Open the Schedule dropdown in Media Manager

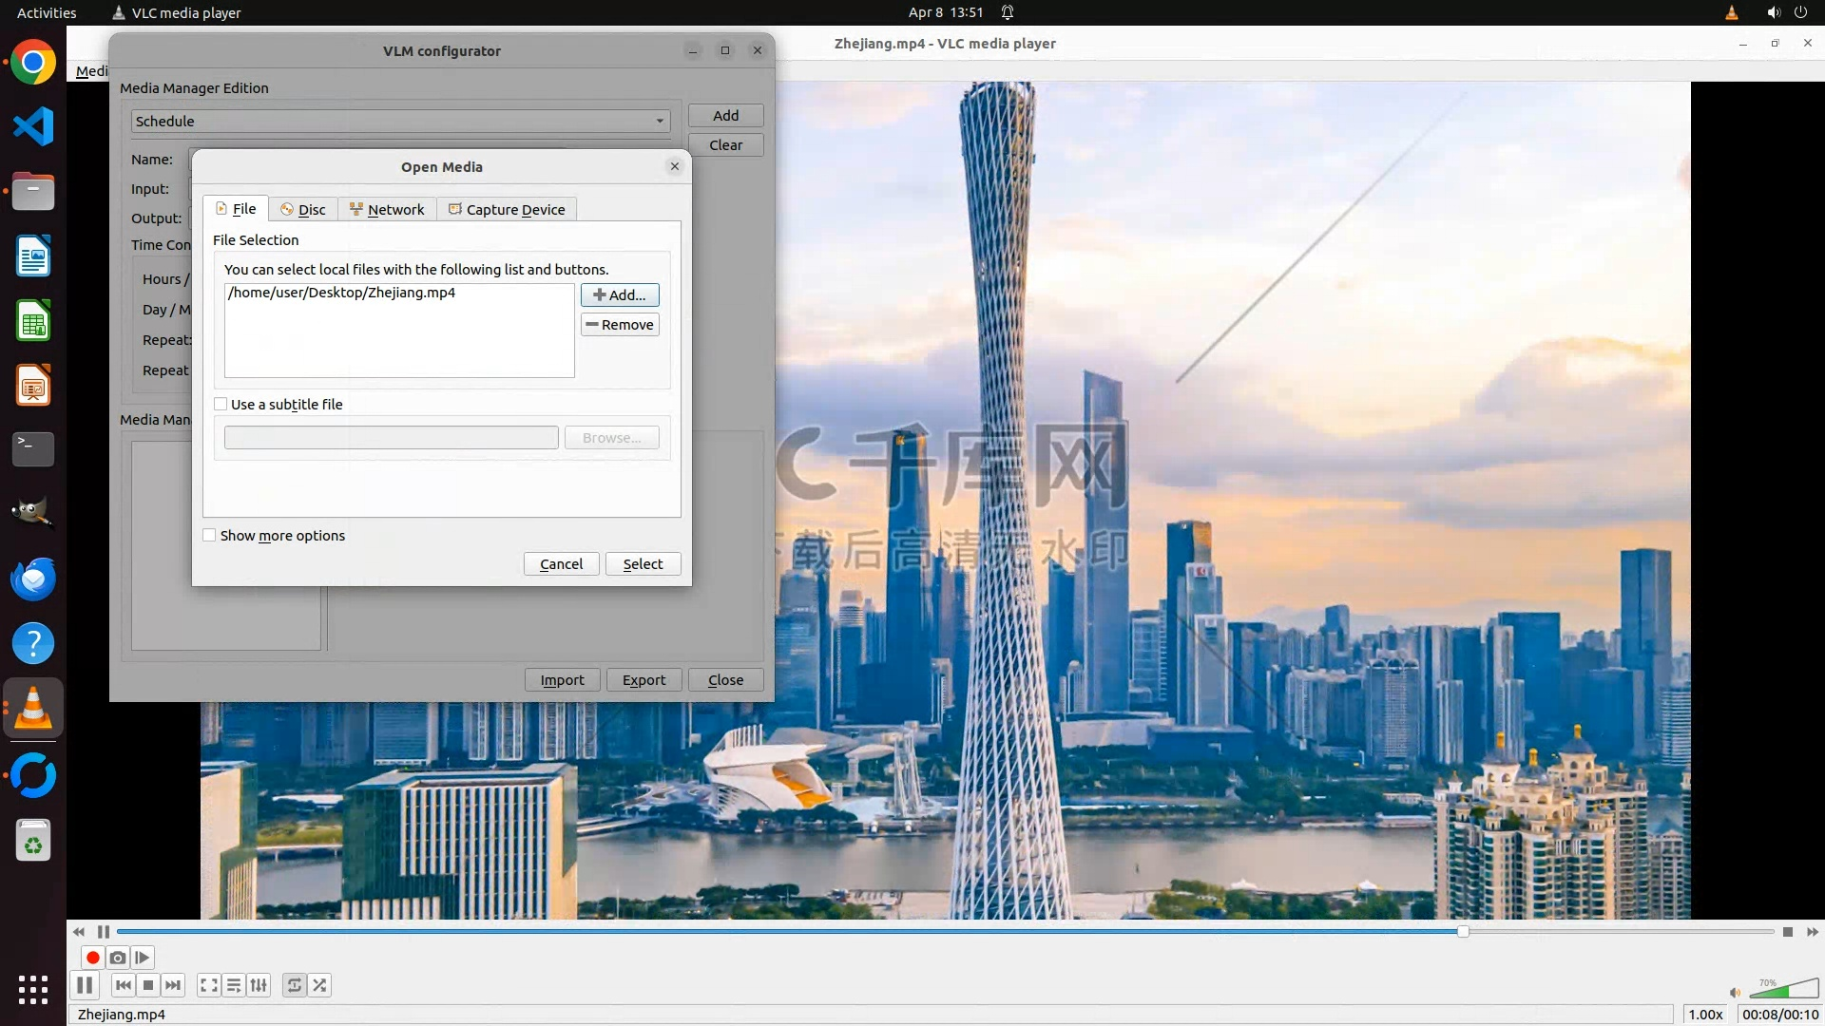(400, 121)
